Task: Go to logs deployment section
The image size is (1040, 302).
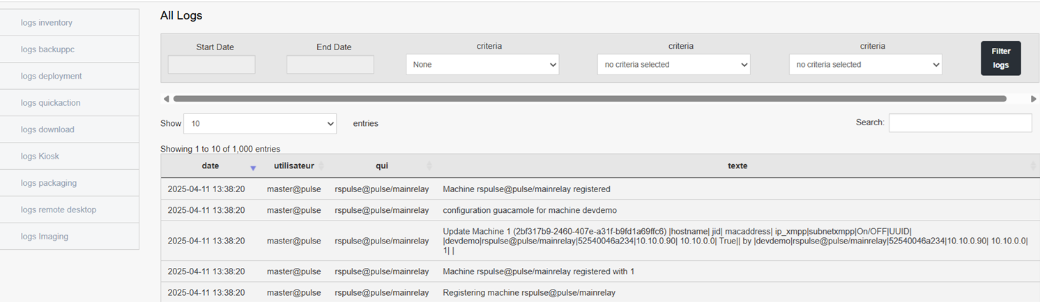Action: (70, 76)
